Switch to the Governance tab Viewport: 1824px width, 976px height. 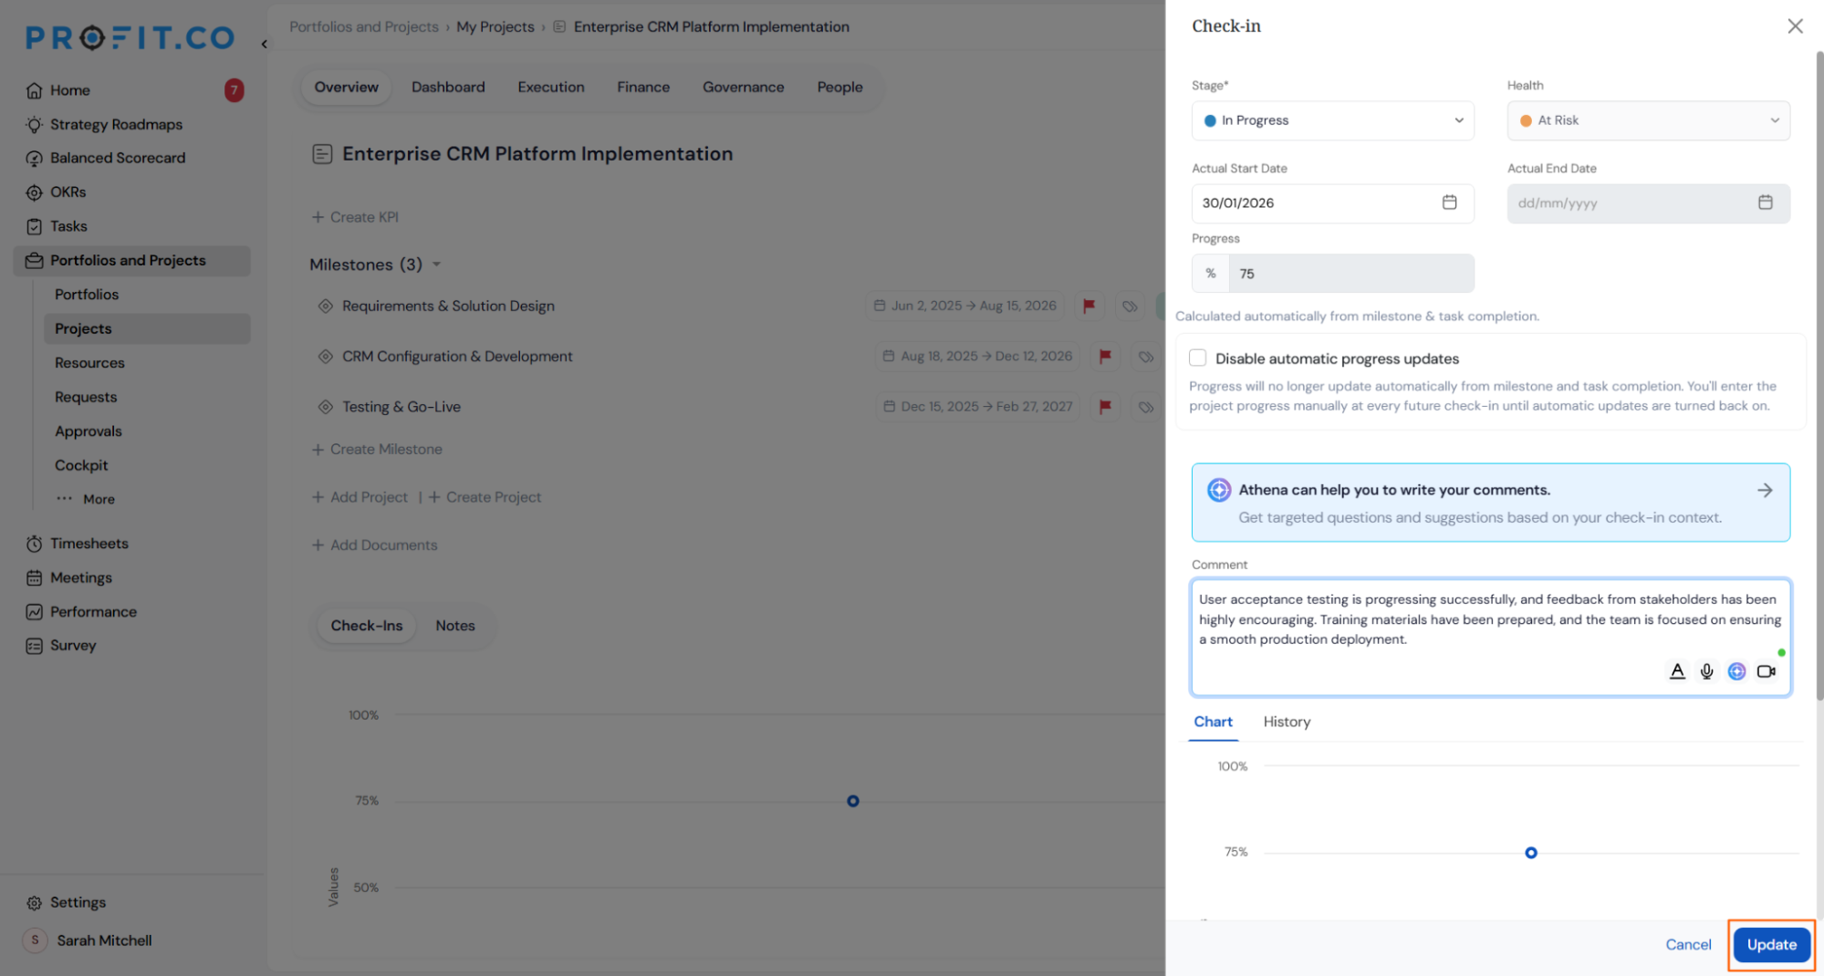pyautogui.click(x=743, y=88)
